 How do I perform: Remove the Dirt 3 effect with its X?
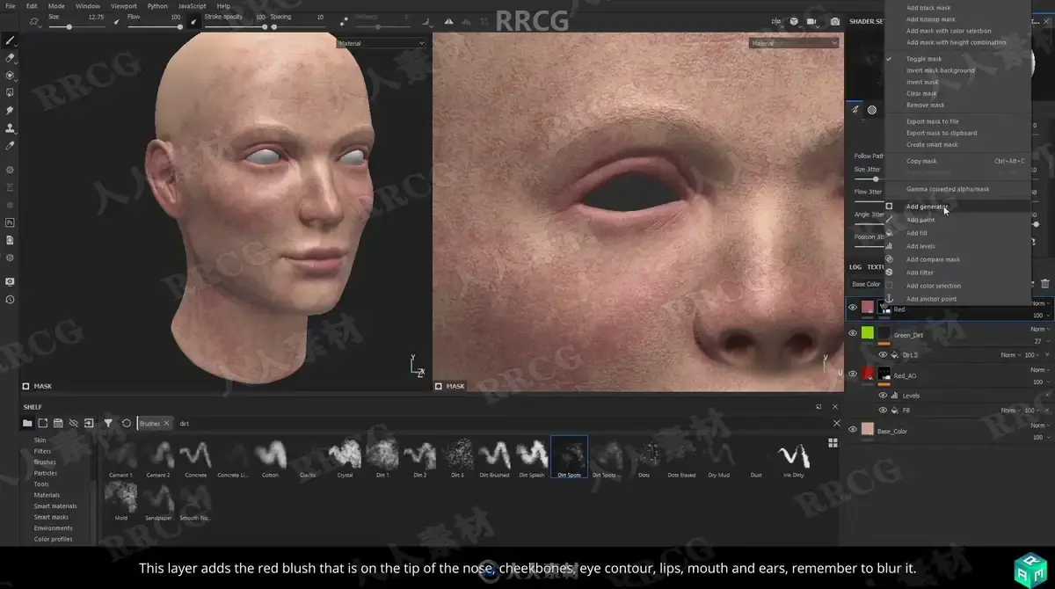click(x=1046, y=355)
